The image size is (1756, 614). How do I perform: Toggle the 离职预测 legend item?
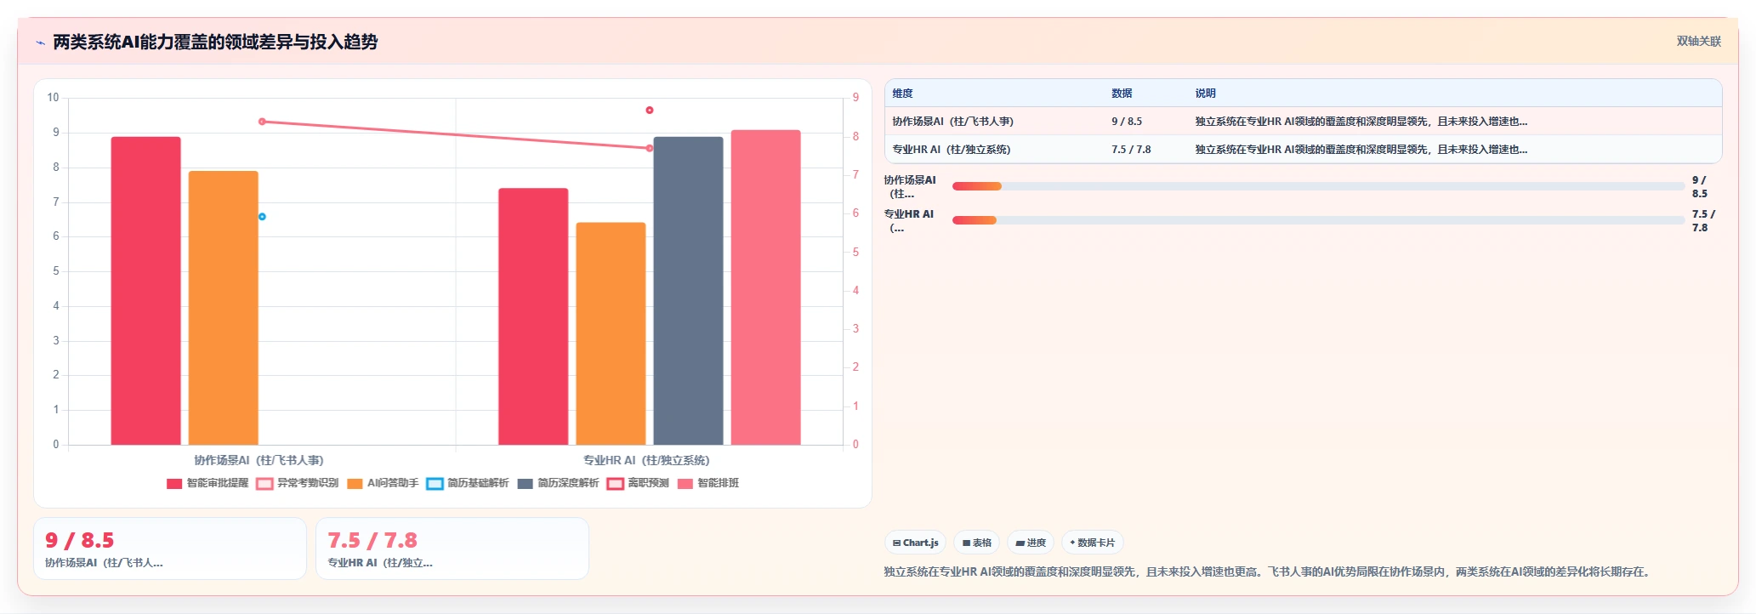[x=638, y=483]
